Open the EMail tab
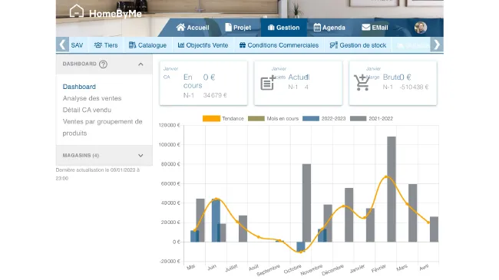The image size is (499, 280). [375, 28]
